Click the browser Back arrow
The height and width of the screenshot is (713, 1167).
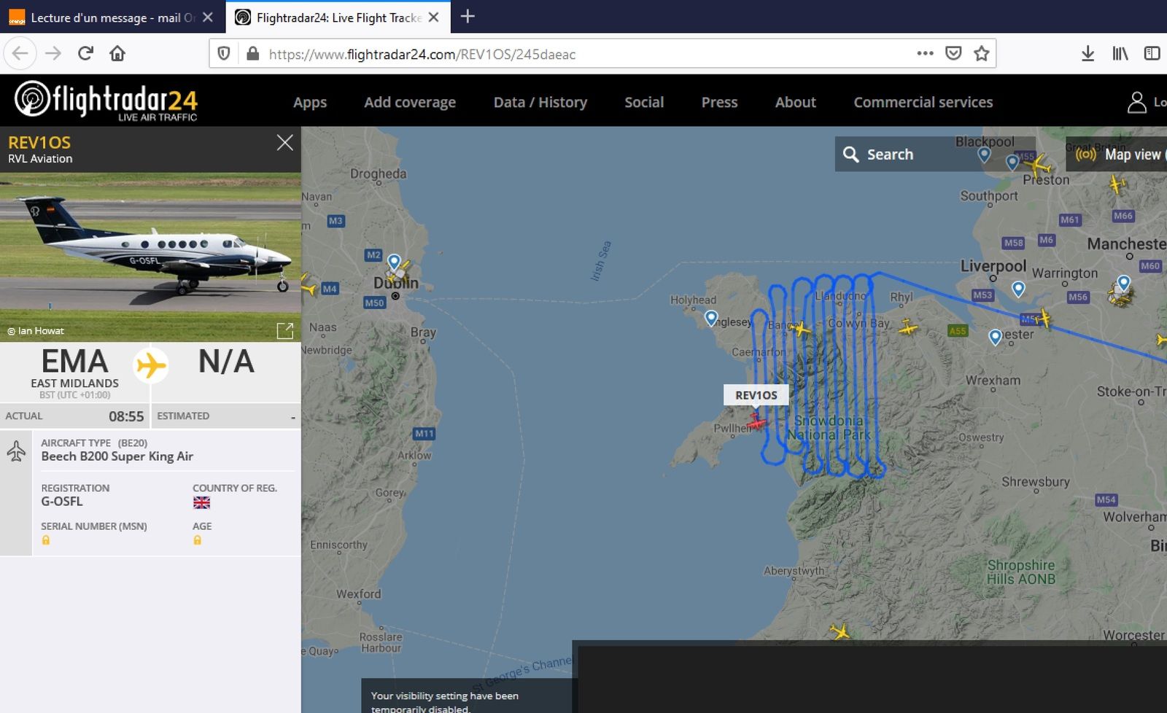pos(20,53)
